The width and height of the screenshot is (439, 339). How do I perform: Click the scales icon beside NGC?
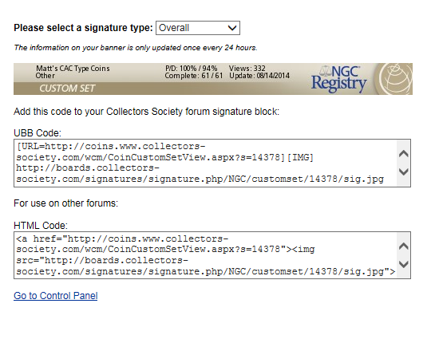[326, 71]
